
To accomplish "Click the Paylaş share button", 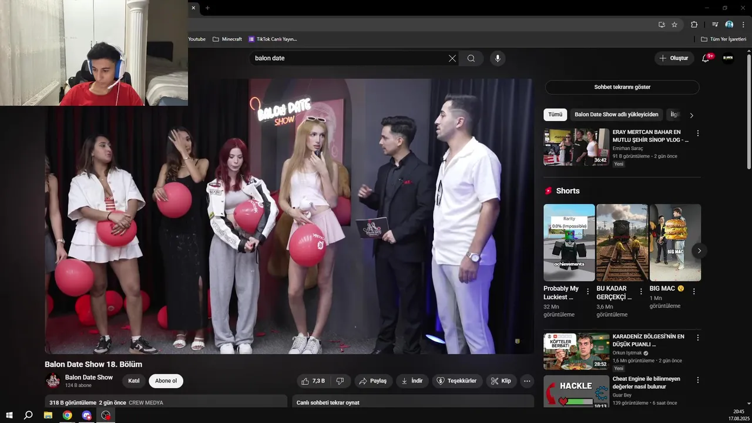I will (373, 381).
